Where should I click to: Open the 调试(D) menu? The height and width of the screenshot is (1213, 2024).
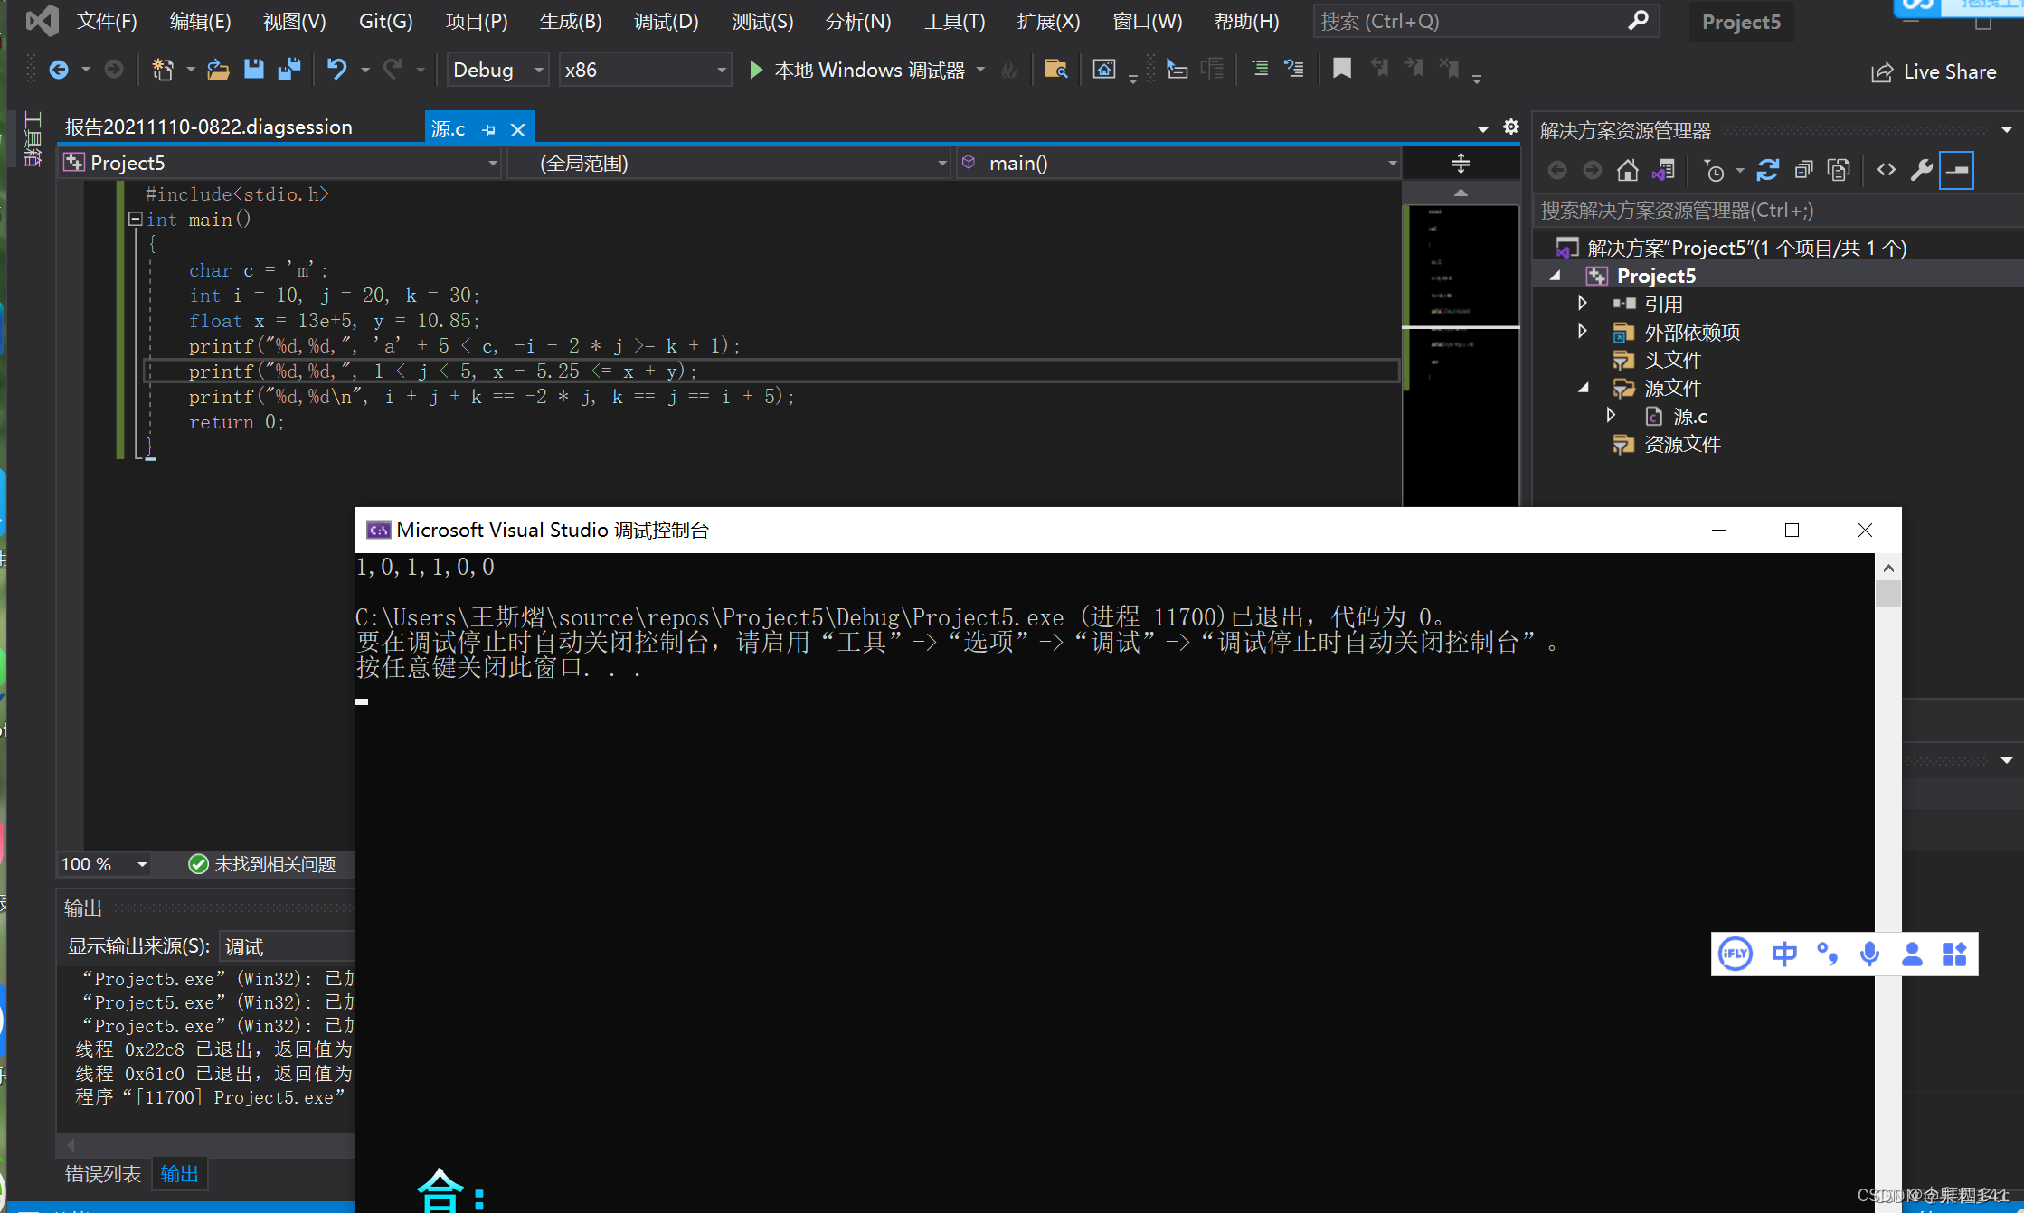pyautogui.click(x=667, y=21)
